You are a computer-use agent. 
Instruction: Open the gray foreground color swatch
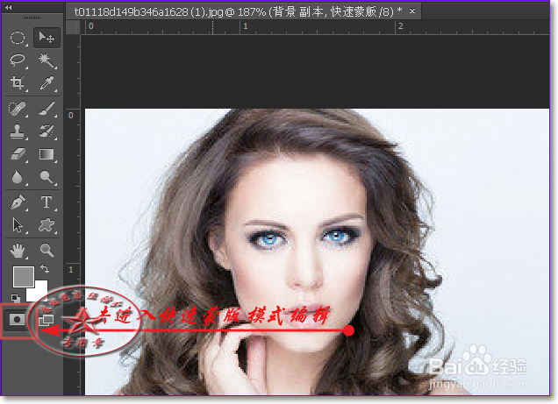click(x=24, y=276)
